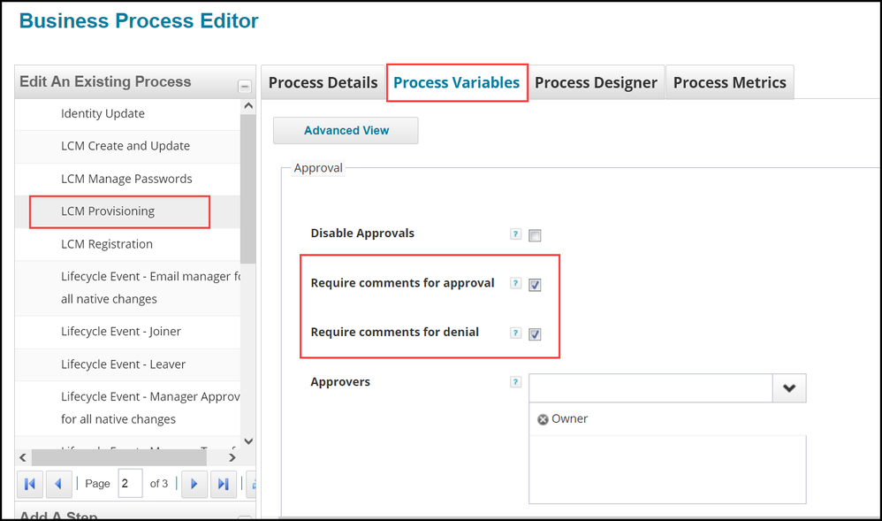
Task: Open the Approvers dropdown arrow
Action: 789,388
